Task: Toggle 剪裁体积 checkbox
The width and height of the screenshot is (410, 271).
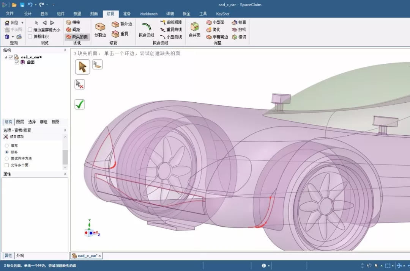Action: point(30,36)
